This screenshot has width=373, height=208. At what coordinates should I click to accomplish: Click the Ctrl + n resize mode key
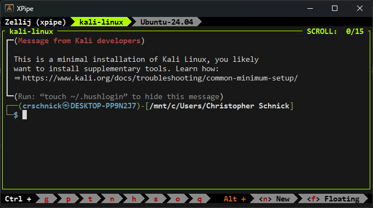[112, 199]
